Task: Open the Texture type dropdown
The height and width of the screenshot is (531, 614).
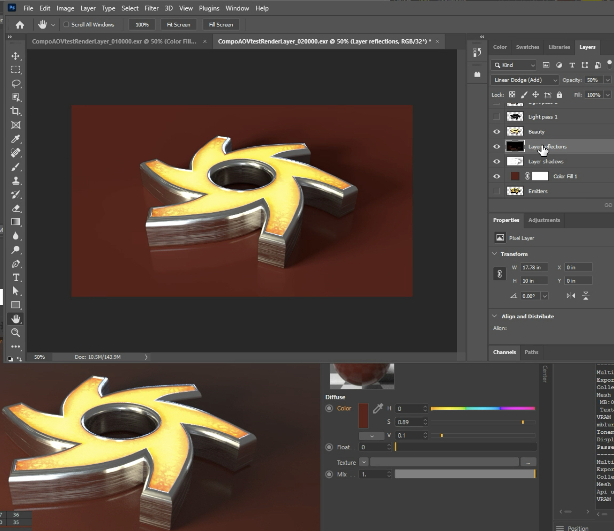Action: coord(364,462)
